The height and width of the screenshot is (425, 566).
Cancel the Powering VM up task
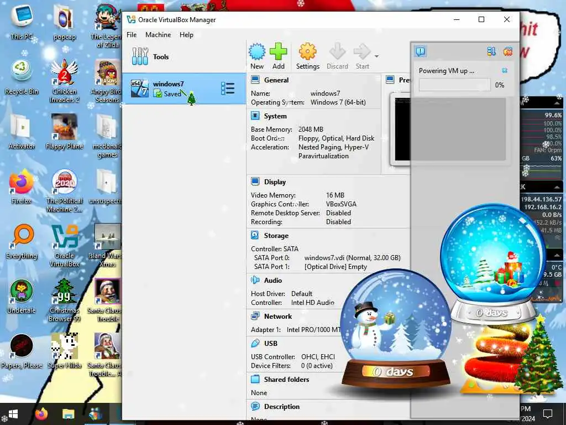pyautogui.click(x=505, y=70)
